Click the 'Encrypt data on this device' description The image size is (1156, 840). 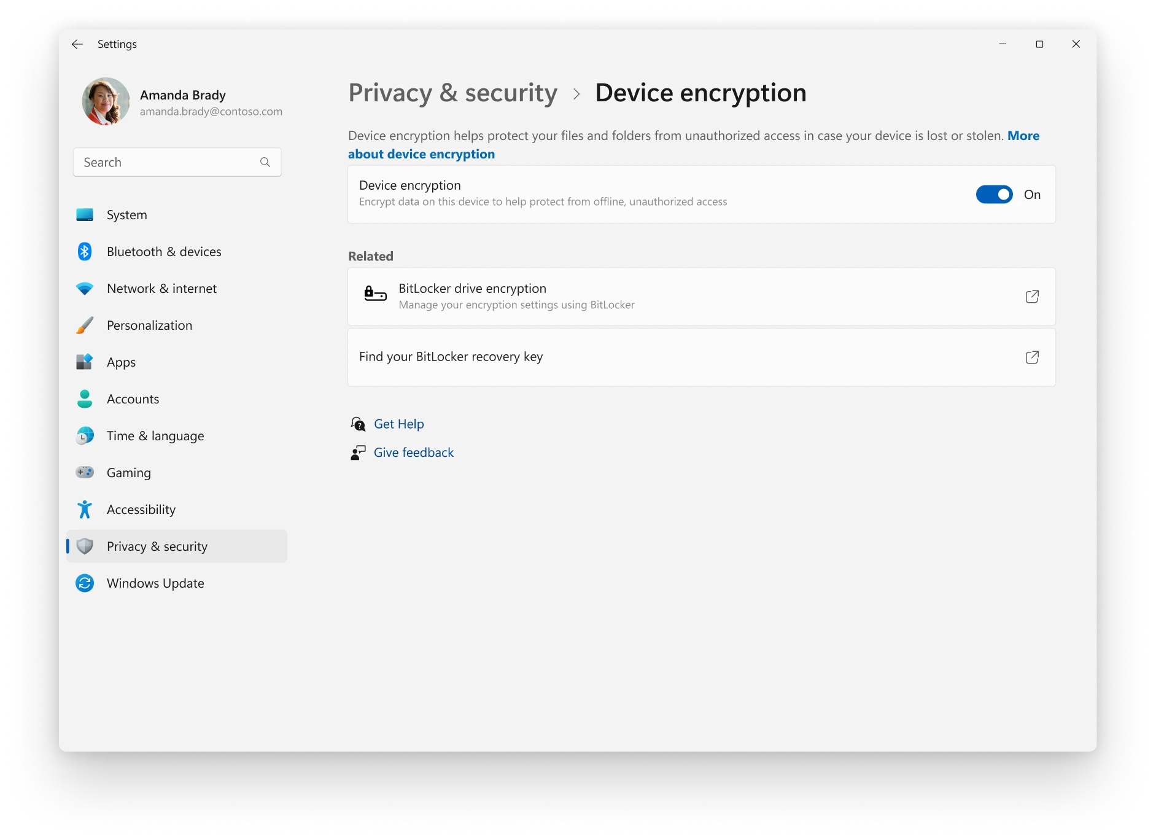pos(543,202)
